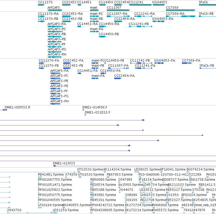Click the EK040655.5prime EST label
Screen dimensions: 216x214
[x=77, y=205]
